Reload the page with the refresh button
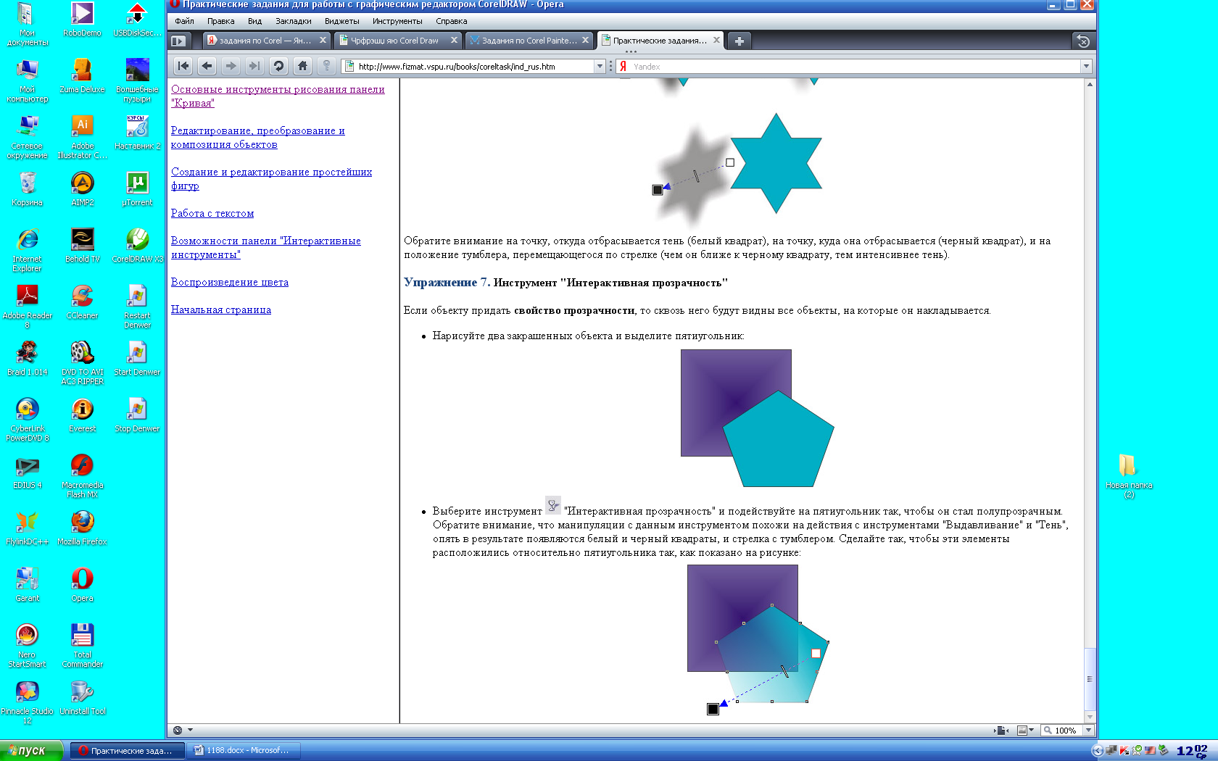This screenshot has height=761, width=1218. (278, 66)
